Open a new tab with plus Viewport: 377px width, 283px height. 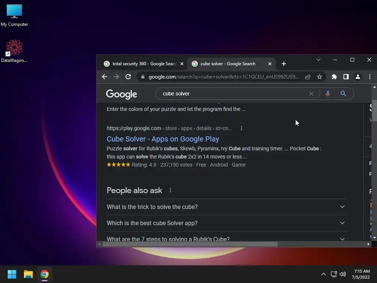[x=284, y=64]
